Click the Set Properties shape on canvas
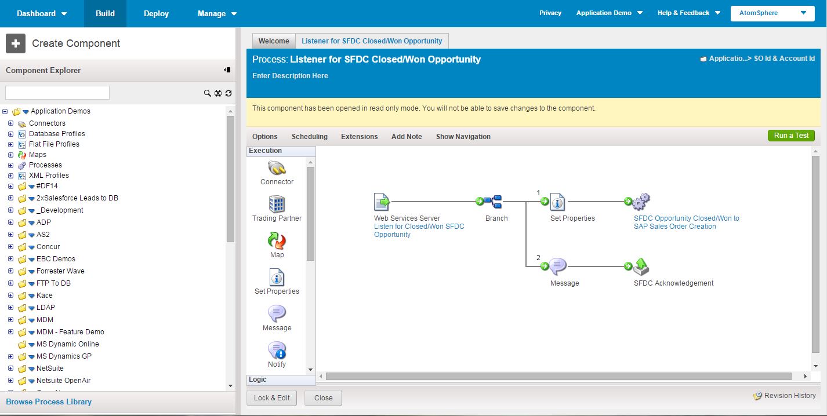827x416 pixels. 557,202
